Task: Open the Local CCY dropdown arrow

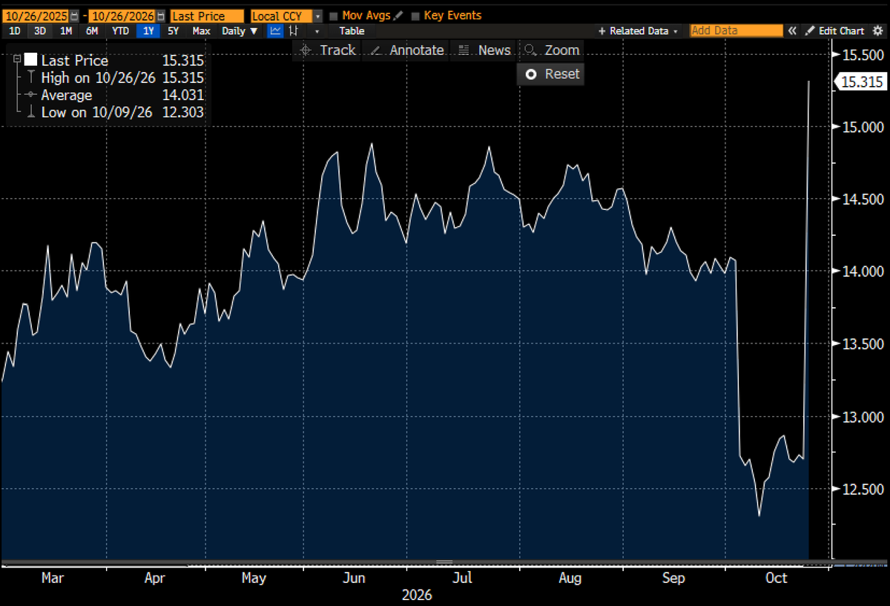Action: coord(317,16)
